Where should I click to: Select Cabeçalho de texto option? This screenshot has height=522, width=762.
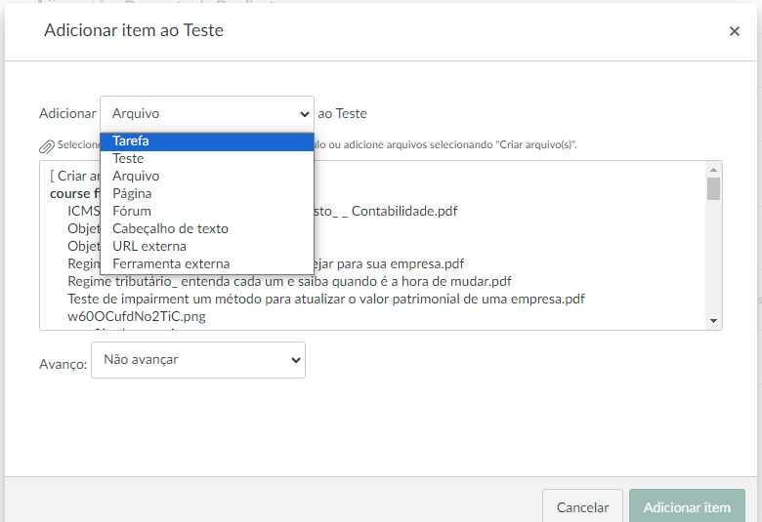[170, 228]
